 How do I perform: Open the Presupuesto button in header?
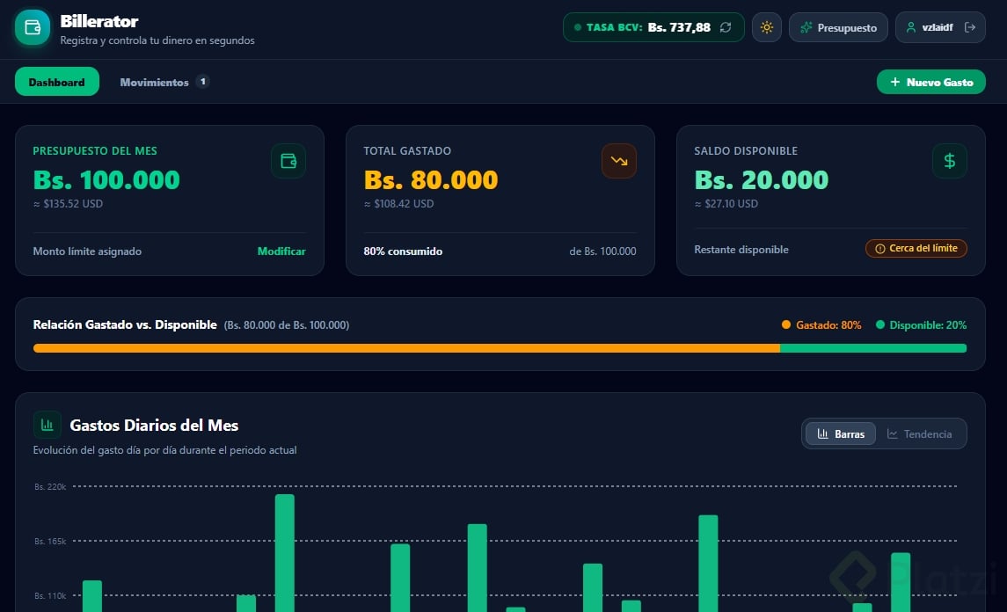click(838, 27)
